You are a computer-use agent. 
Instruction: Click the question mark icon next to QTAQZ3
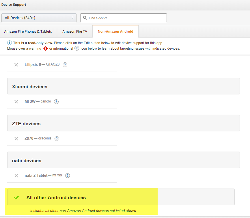coord(65,65)
